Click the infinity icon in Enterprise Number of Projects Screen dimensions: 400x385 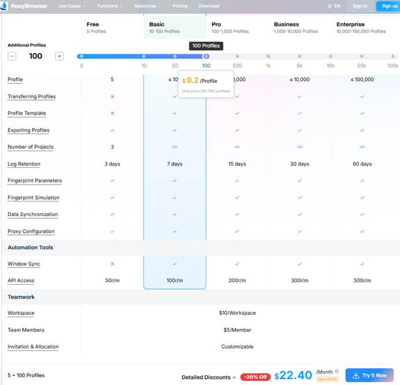click(362, 146)
